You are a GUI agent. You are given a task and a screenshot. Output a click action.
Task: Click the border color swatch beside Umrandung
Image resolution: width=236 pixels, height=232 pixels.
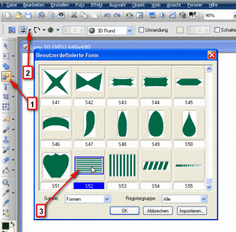[180, 30]
